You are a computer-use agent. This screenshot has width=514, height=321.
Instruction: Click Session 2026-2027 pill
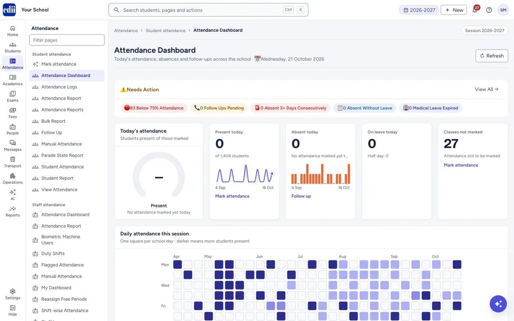[x=484, y=30]
